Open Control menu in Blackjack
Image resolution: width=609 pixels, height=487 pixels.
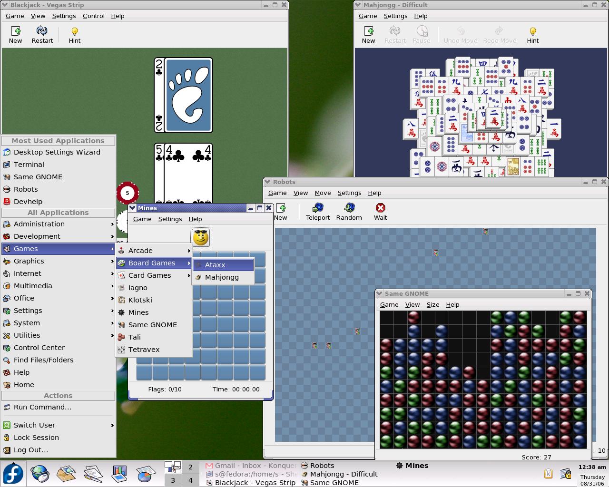93,16
